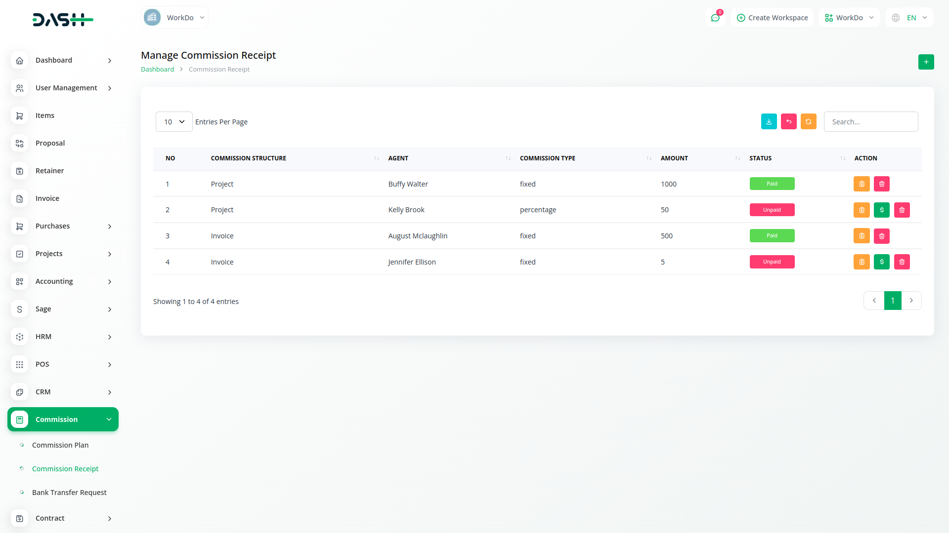The height and width of the screenshot is (533, 949).
Task: Delete Buffy Walter's receipt with the trash icon
Action: (x=881, y=184)
